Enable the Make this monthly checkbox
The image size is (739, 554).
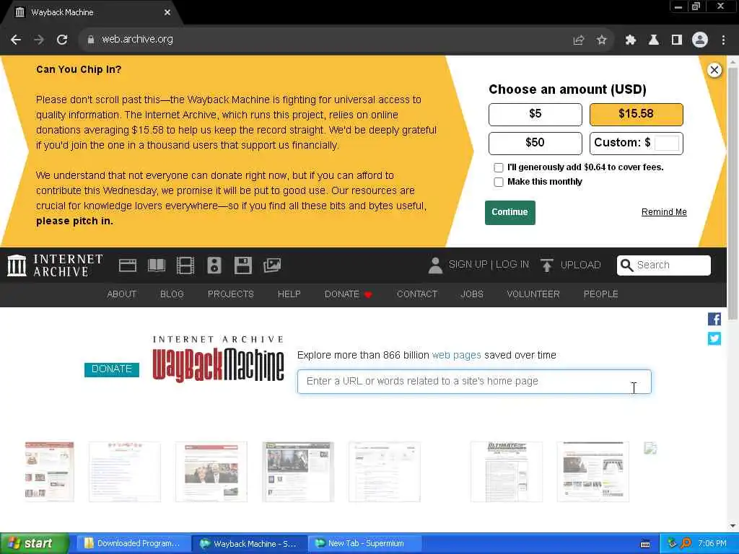pyautogui.click(x=498, y=183)
